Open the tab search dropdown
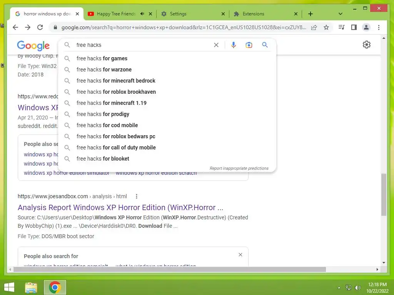This screenshot has height=295, width=394. [x=340, y=14]
